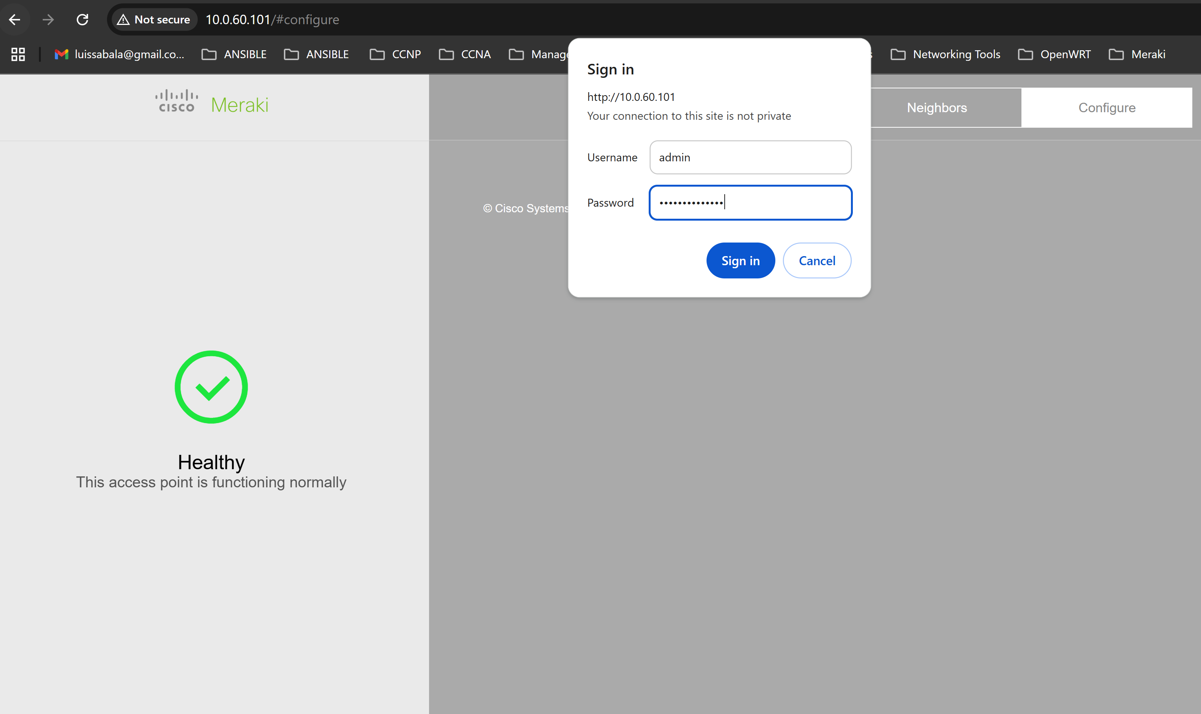Open the apps grid icon in bookmarks bar
The image size is (1201, 714).
18,54
